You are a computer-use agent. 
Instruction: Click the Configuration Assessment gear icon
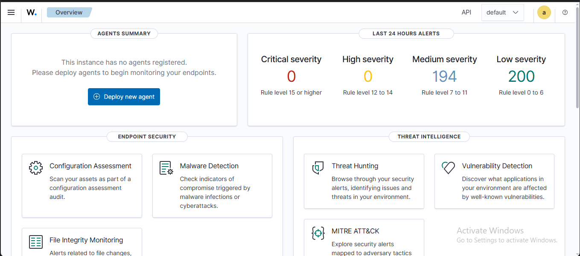point(36,168)
